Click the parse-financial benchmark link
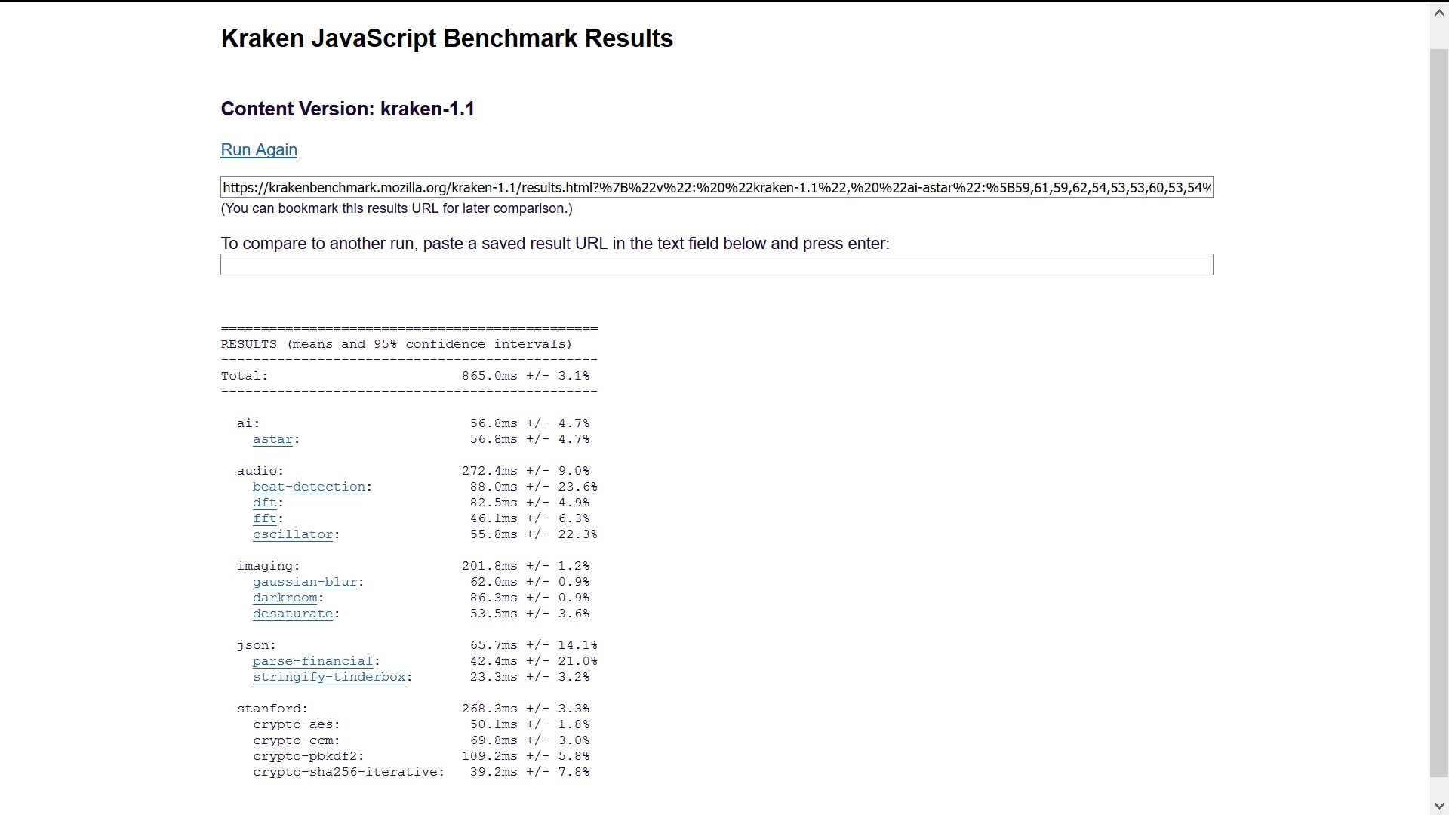Image resolution: width=1449 pixels, height=815 pixels. pyautogui.click(x=312, y=661)
